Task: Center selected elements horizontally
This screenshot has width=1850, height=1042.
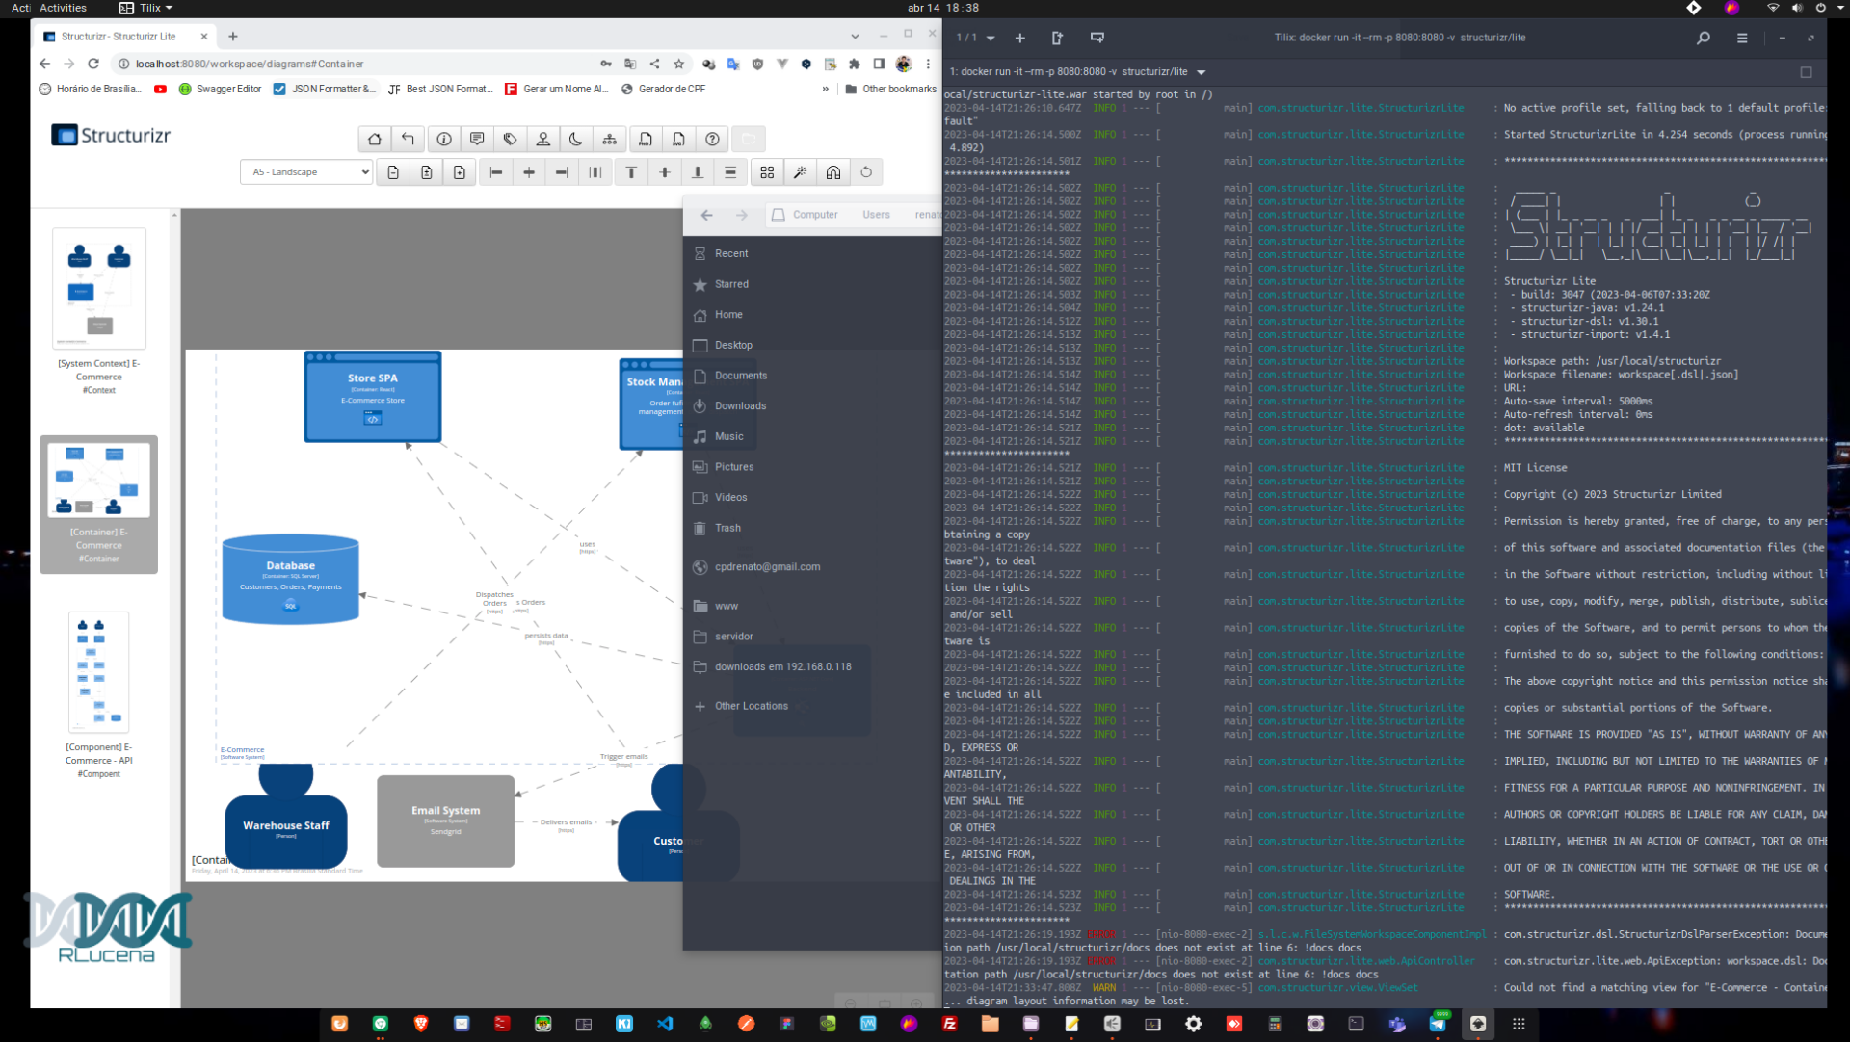Action: click(529, 172)
